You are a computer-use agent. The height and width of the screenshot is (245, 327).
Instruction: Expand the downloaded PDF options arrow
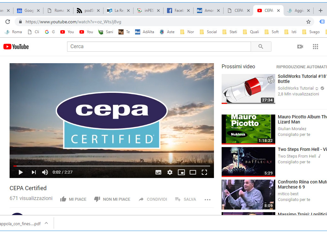coord(46,223)
